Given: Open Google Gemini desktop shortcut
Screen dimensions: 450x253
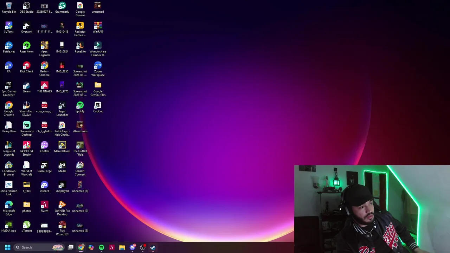Looking at the screenshot, I should (80, 9).
